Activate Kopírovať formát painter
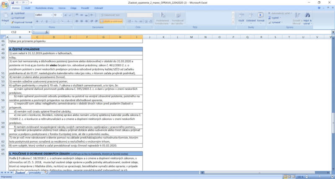The width and height of the screenshot is (335, 179). [x=22, y=22]
